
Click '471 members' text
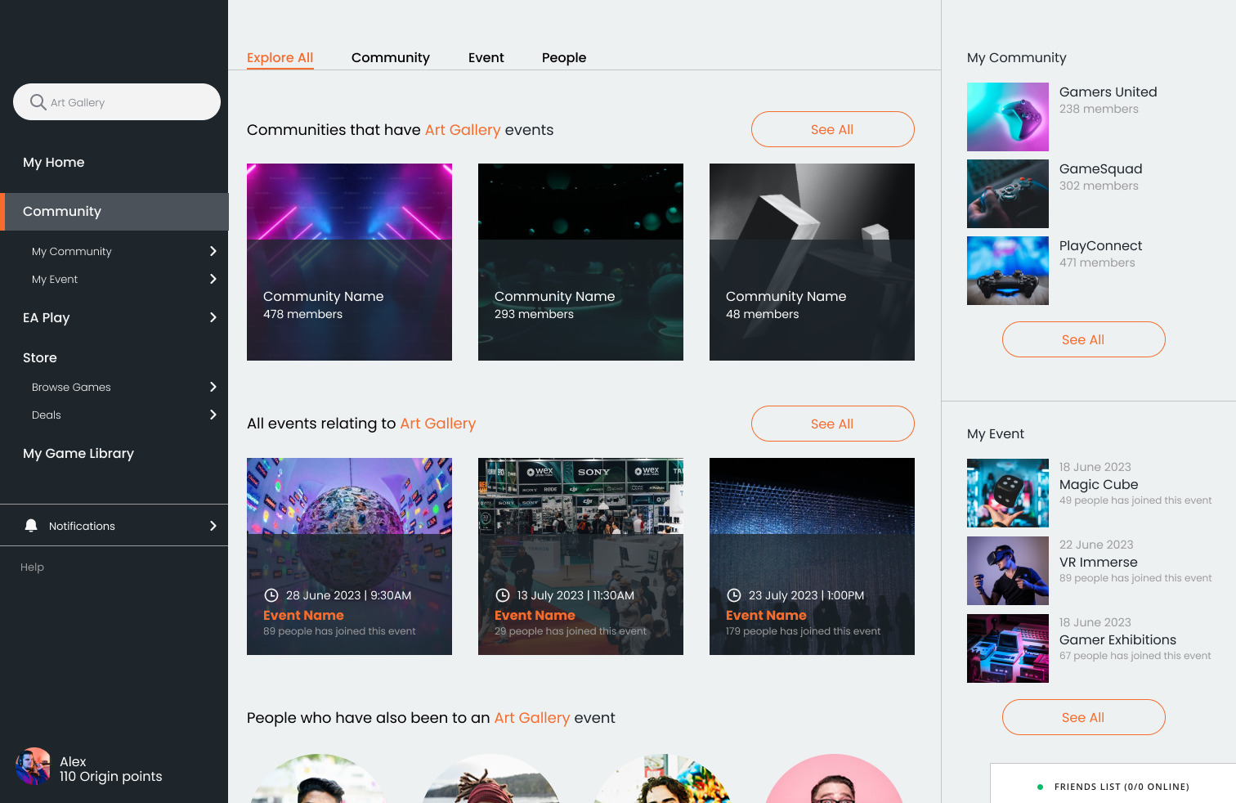click(1097, 262)
